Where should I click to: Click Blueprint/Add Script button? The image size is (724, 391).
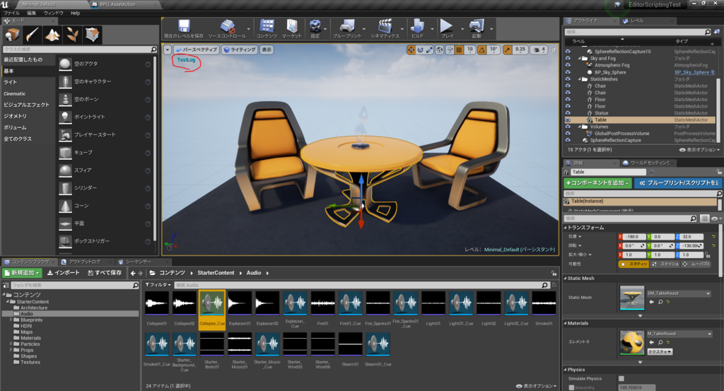click(678, 183)
